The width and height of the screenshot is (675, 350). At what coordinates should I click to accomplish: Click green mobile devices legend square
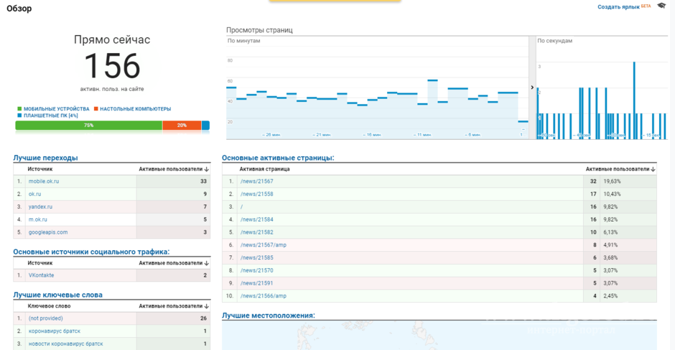19,109
